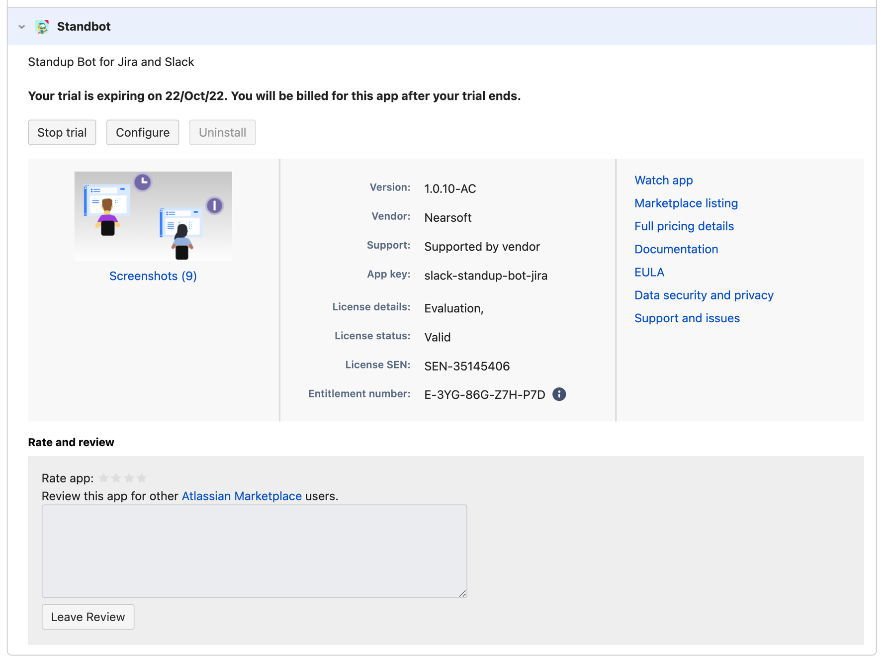Open the Screenshots (9) link
Image resolution: width=887 pixels, height=659 pixels.
coord(153,276)
